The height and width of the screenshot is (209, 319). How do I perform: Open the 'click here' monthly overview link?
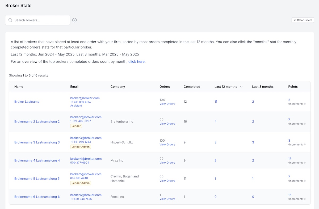coord(136,62)
